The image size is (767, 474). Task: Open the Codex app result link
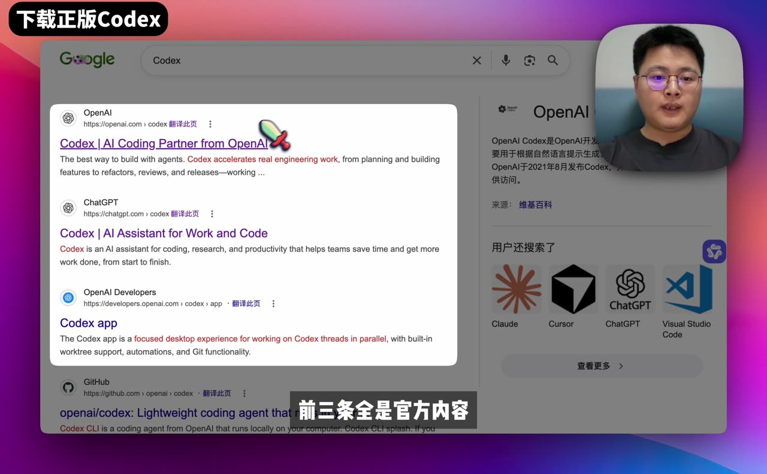[89, 323]
